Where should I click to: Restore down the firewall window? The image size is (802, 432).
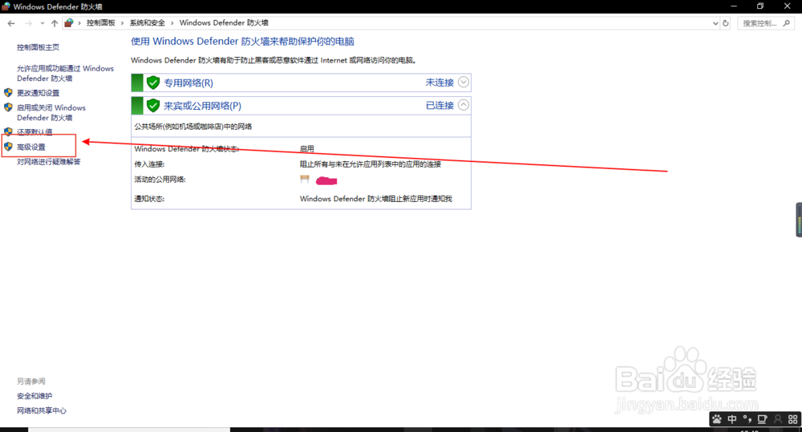coord(760,6)
